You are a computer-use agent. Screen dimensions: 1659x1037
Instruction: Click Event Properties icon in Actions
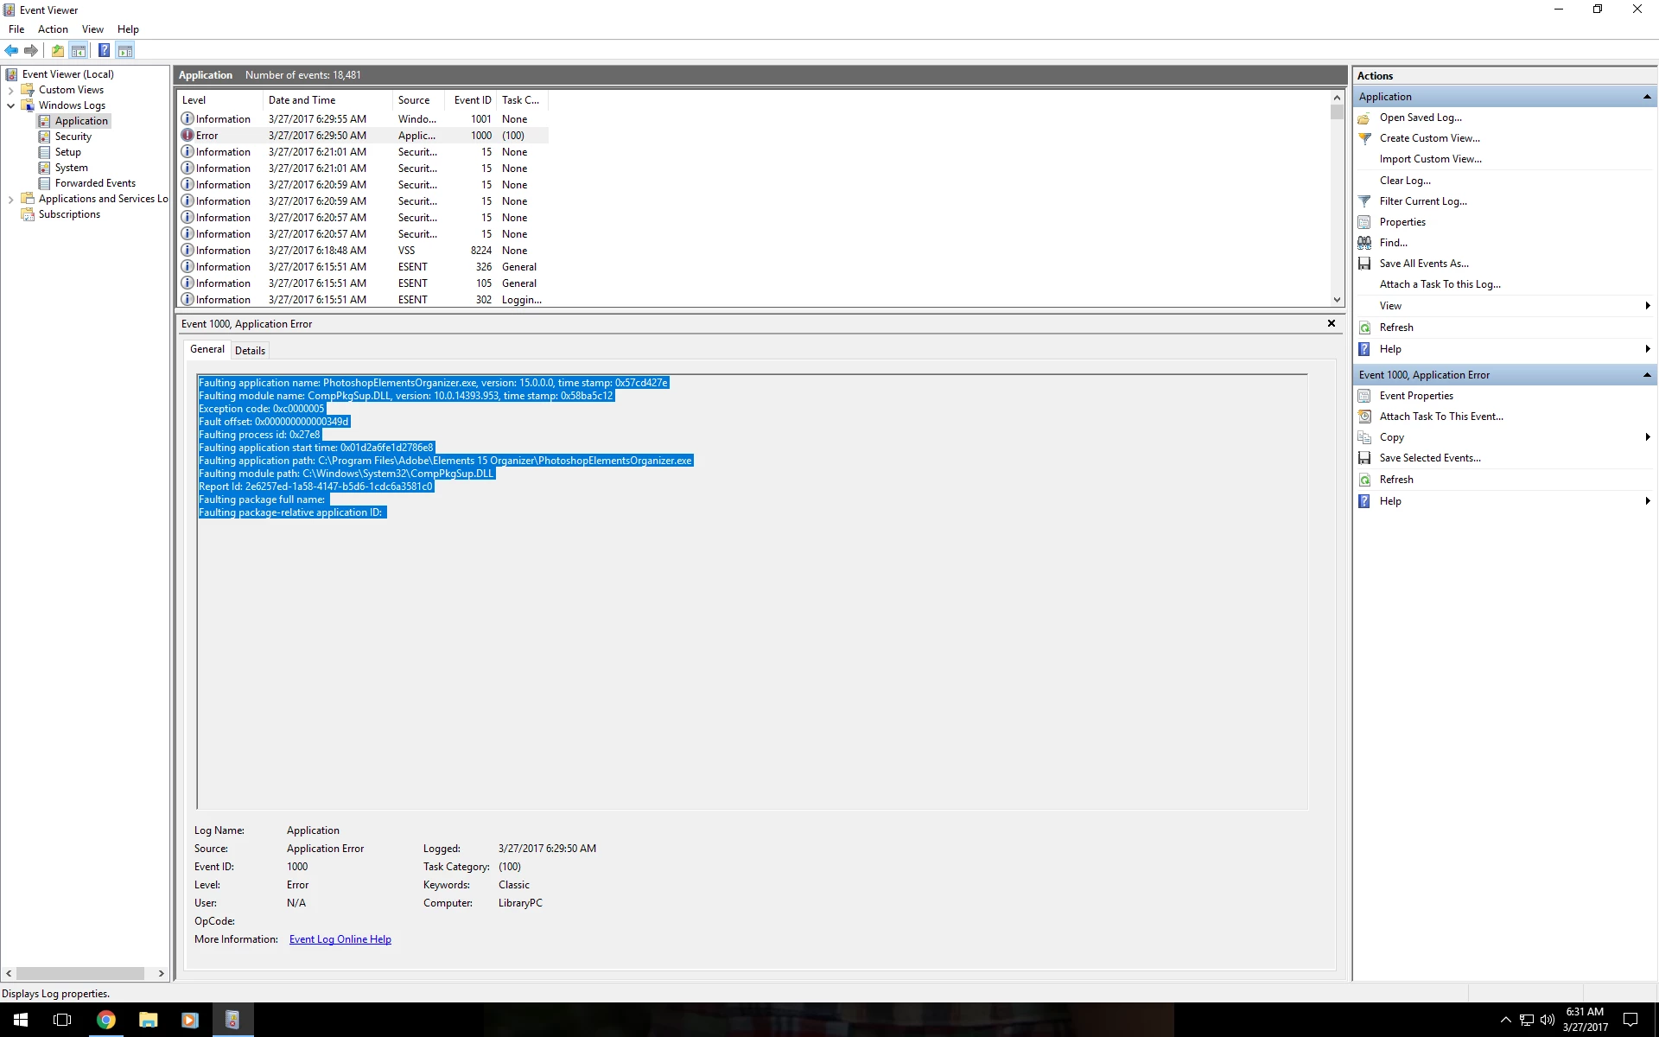tap(1364, 396)
